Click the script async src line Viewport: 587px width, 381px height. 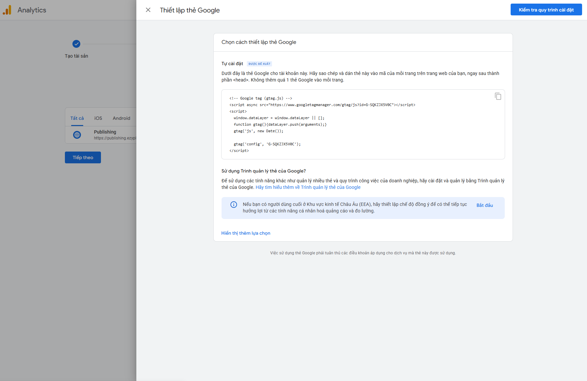coord(322,105)
